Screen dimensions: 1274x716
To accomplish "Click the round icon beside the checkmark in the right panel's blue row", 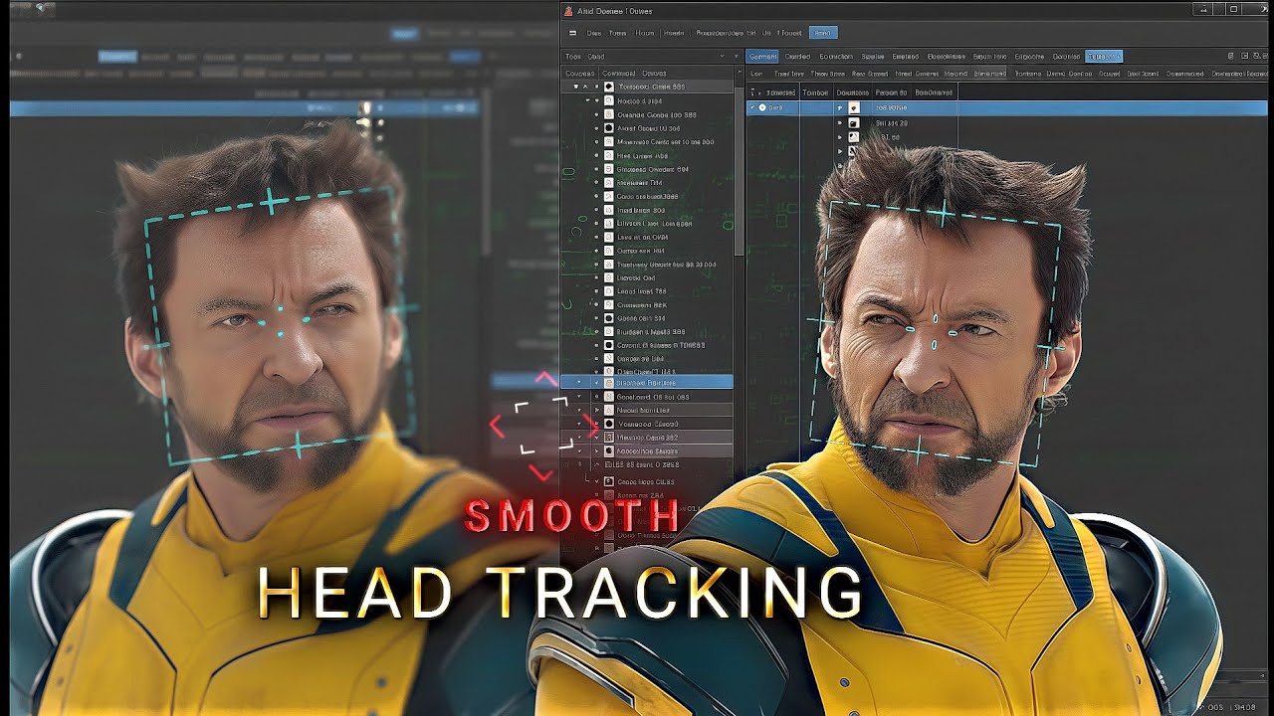I will pyautogui.click(x=762, y=107).
